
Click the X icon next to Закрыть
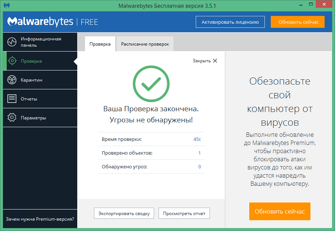click(215, 61)
